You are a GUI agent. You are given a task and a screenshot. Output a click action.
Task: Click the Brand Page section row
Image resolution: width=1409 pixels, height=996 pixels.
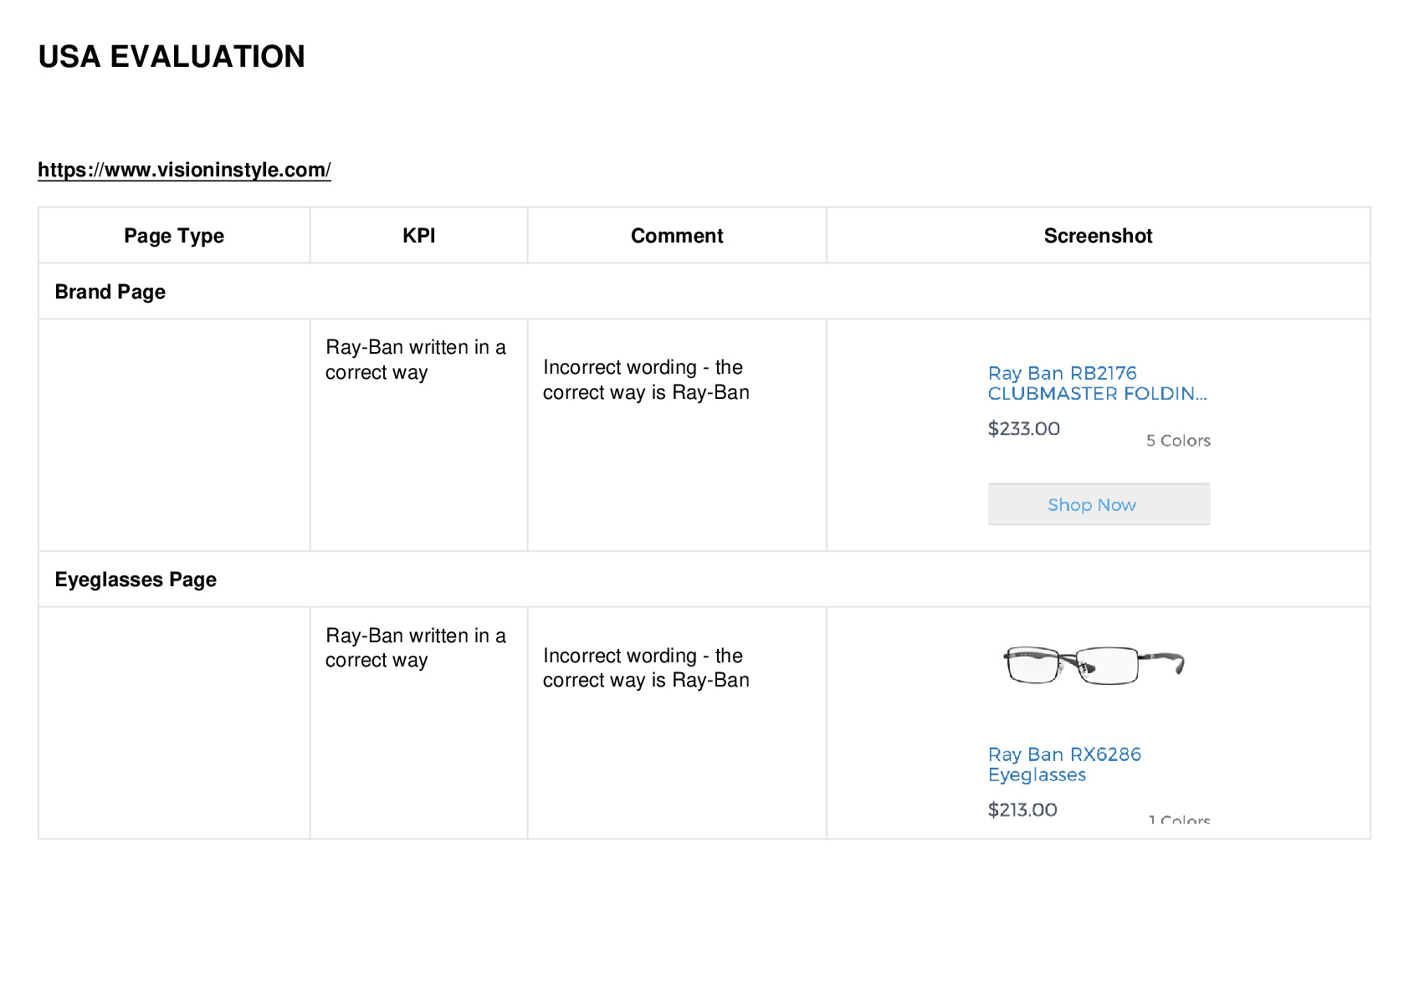pos(704,292)
